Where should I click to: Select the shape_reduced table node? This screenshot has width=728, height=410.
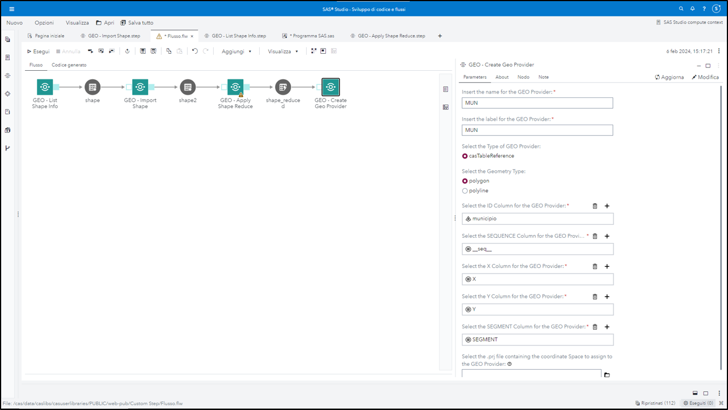(x=283, y=87)
